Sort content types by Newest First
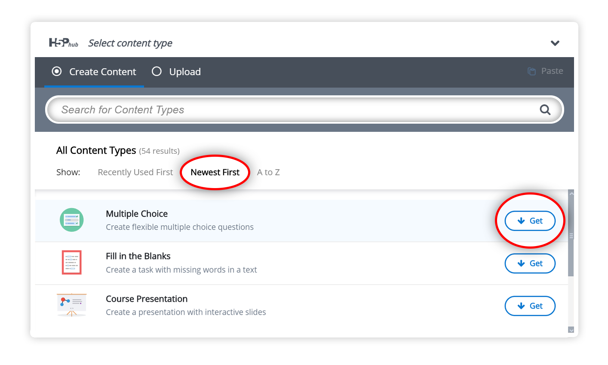The image size is (608, 365). pos(215,172)
